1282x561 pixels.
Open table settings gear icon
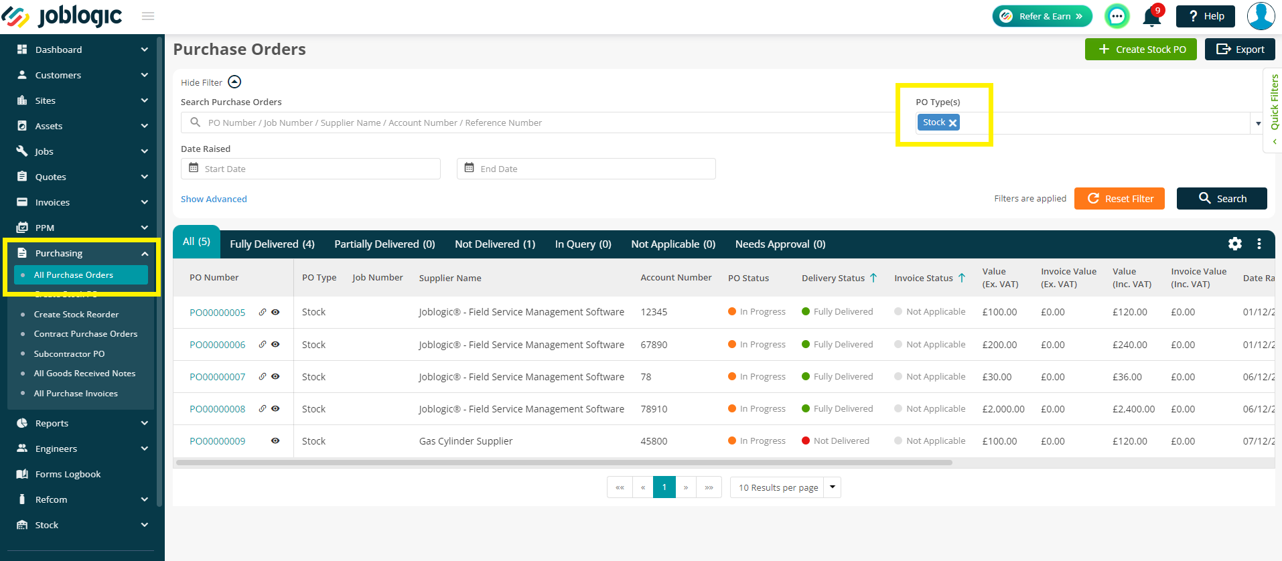coord(1235,244)
